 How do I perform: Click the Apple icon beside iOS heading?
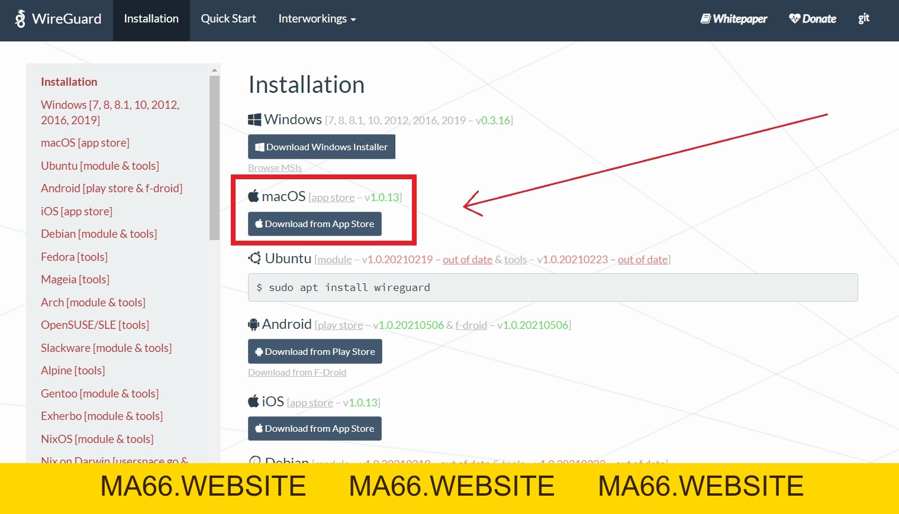(253, 400)
